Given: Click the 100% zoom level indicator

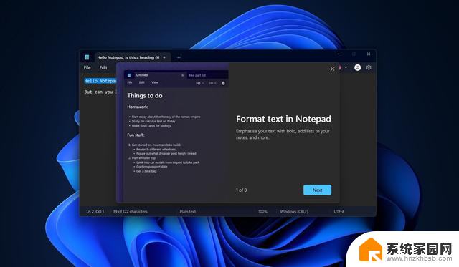Looking at the screenshot, I should point(262,211).
